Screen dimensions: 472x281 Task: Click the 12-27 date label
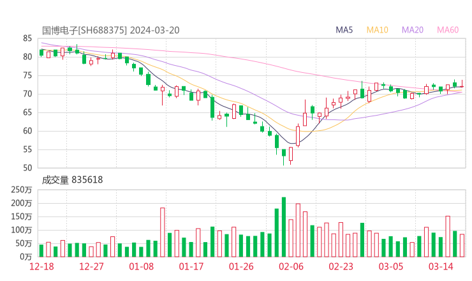tap(91, 266)
